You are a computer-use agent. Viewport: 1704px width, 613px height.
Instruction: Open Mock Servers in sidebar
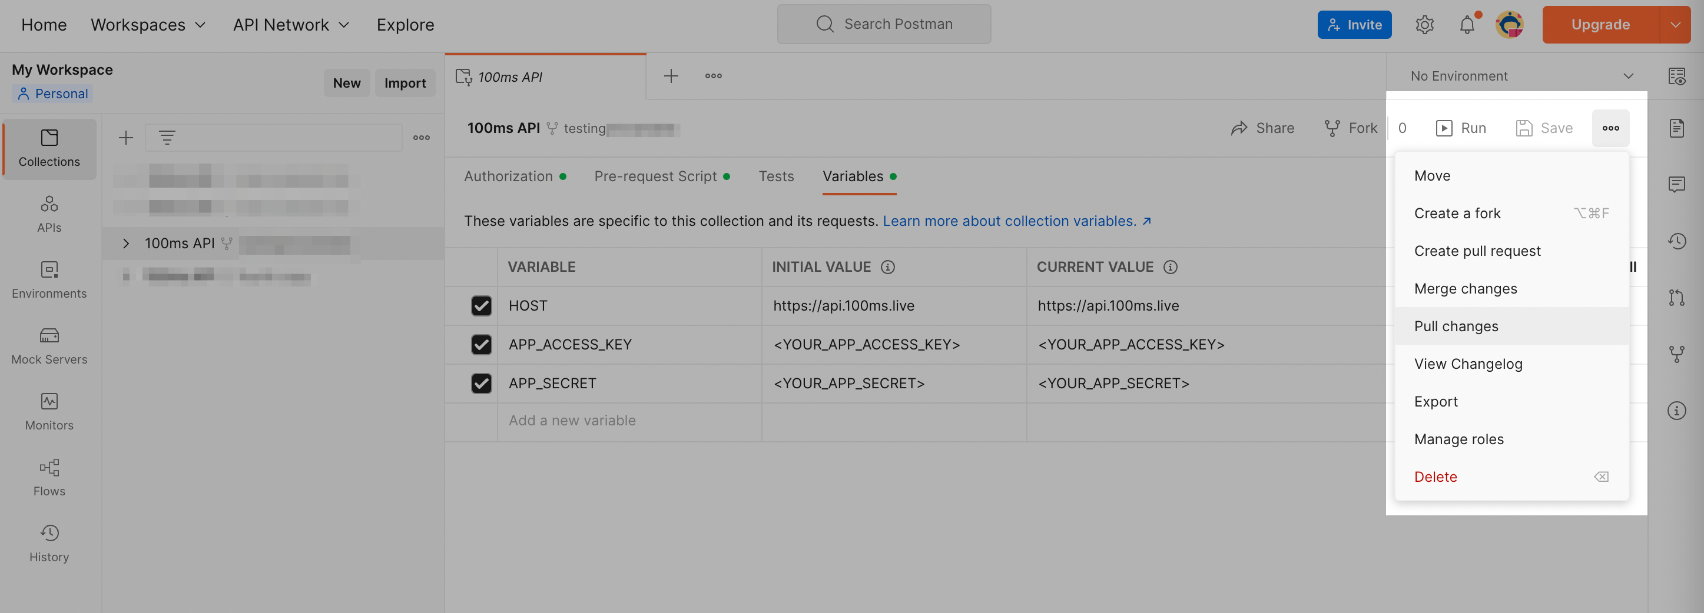click(49, 345)
